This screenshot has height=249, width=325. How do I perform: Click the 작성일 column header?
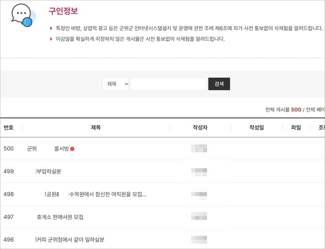pos(257,128)
